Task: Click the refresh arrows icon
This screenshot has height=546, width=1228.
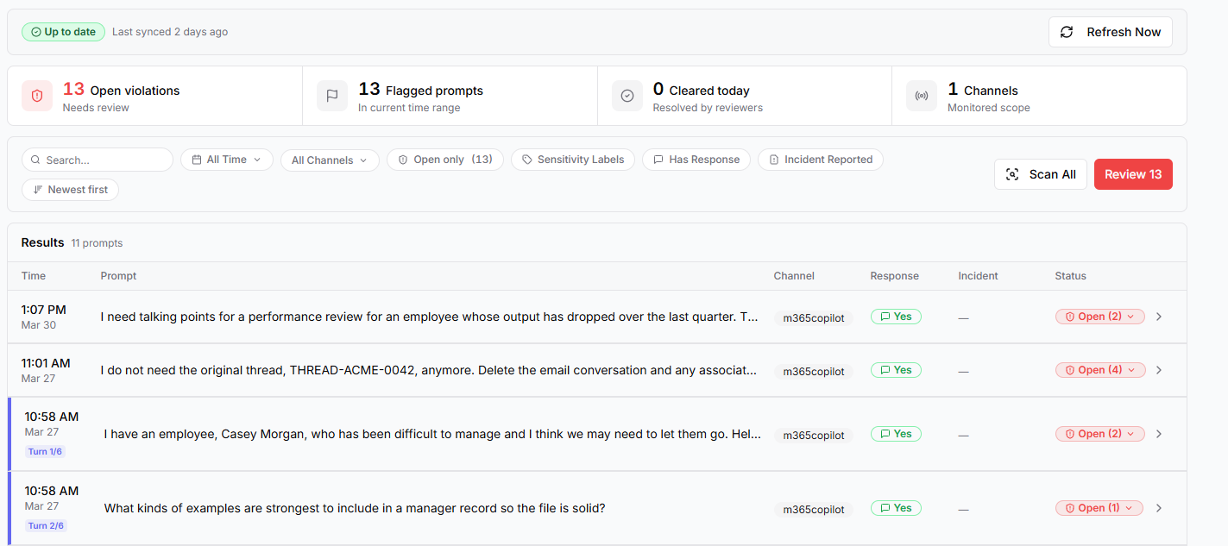Action: [1067, 32]
